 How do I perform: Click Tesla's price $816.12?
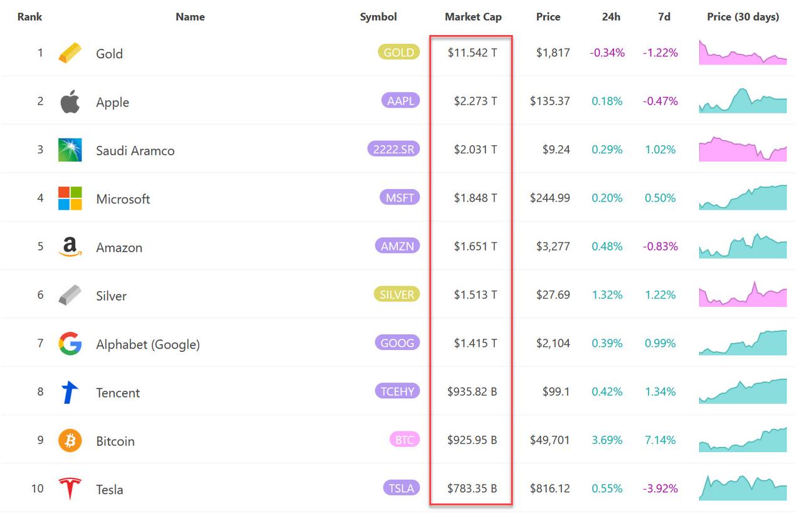click(x=550, y=488)
